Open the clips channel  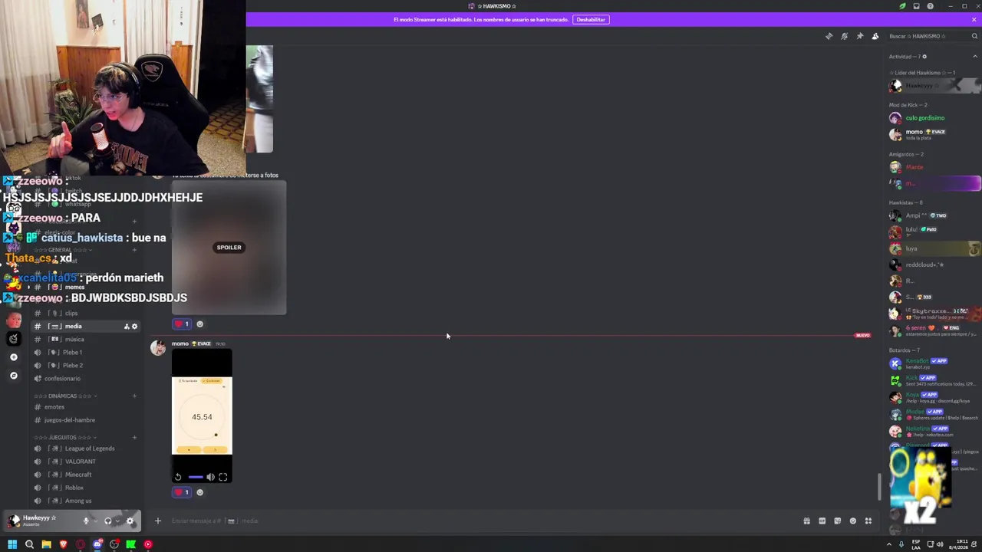84,313
